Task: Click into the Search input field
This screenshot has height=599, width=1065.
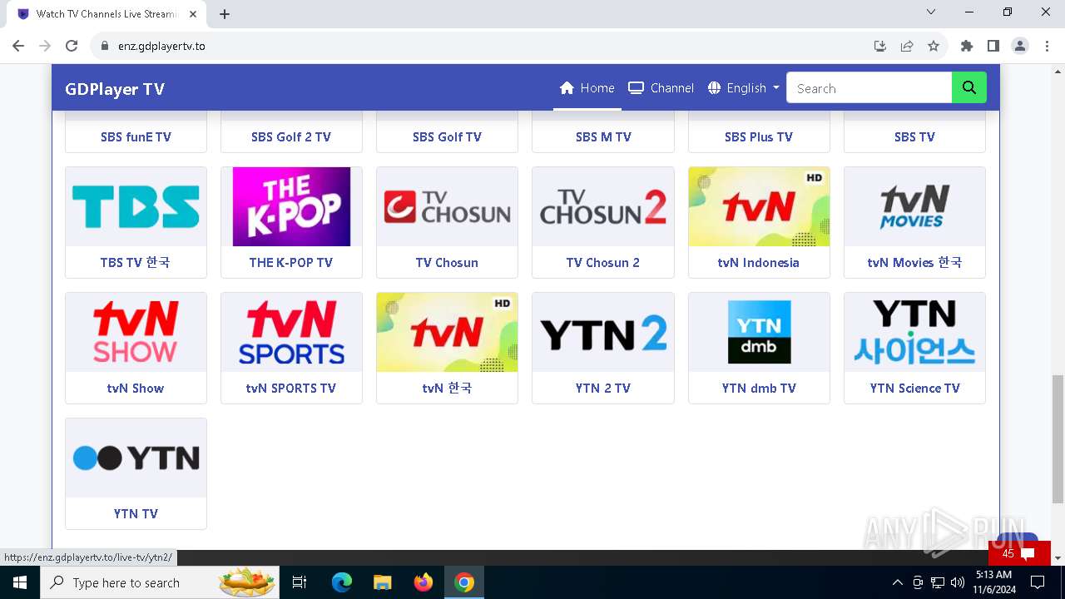Action: (869, 88)
